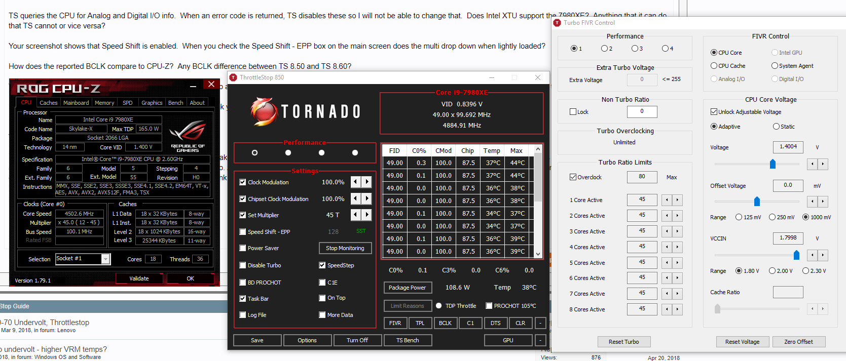Click Non Turbo Ratio input field
This screenshot has height=361, width=846.
click(642, 111)
